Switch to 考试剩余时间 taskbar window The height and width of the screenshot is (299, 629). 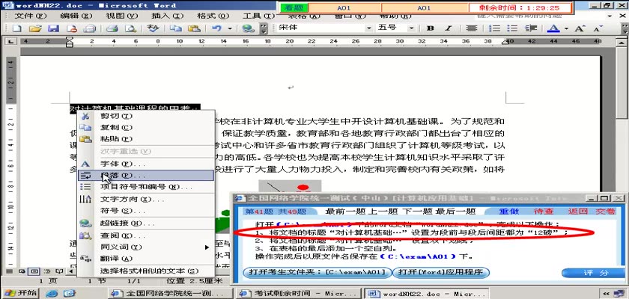[x=298, y=294]
